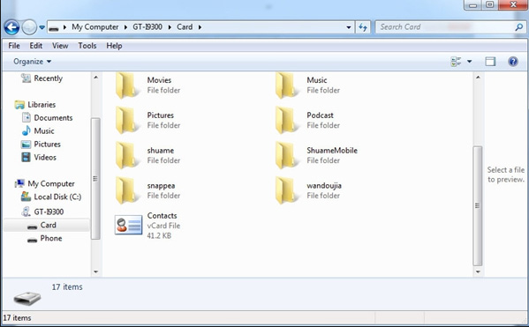The width and height of the screenshot is (529, 327).
Task: Click file list scroll down arrow
Action: coord(478,271)
